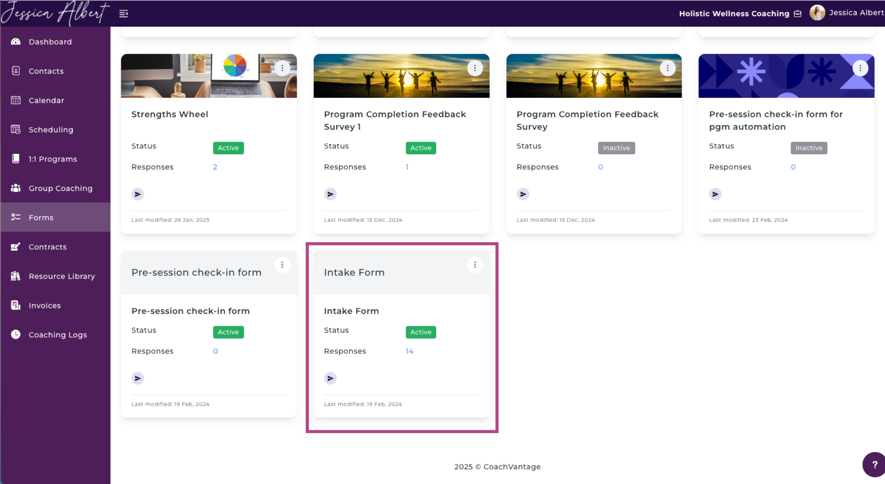This screenshot has height=484, width=885.
Task: Click Jessica Albert's profile avatar
Action: (x=817, y=13)
